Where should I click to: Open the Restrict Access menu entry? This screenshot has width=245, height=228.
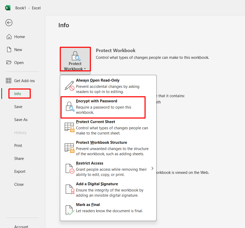(x=109, y=169)
